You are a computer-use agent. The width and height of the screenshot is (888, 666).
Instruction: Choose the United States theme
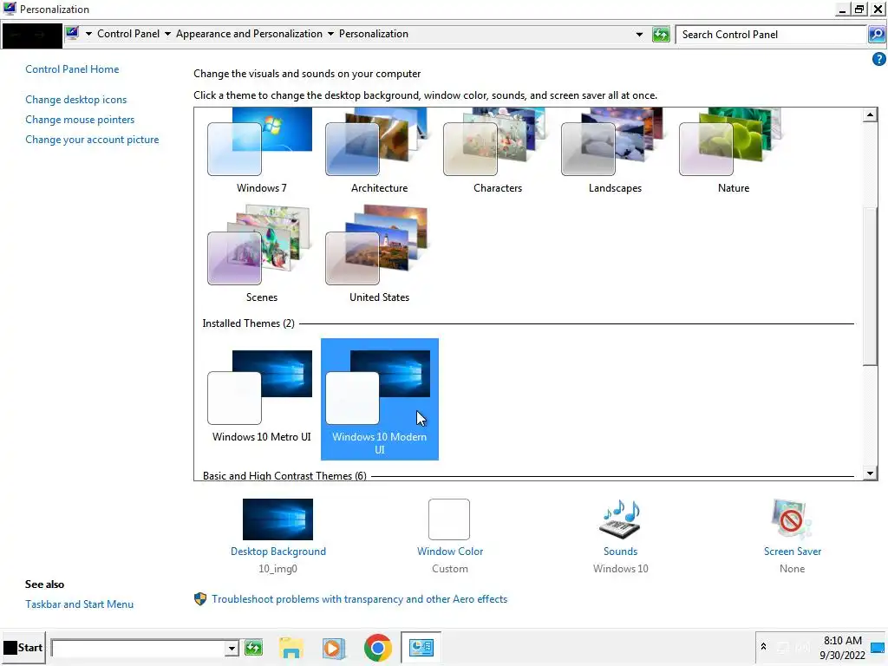pyautogui.click(x=379, y=254)
